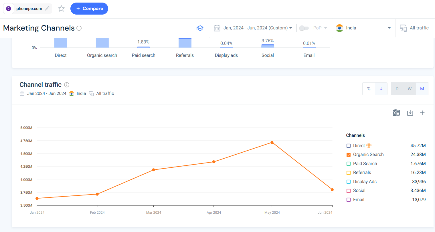Click the plus add-to-dashboard icon
Image resolution: width=435 pixels, height=232 pixels.
422,113
